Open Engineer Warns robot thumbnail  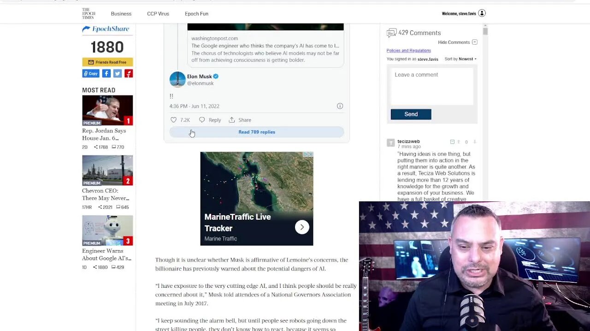pos(107,231)
